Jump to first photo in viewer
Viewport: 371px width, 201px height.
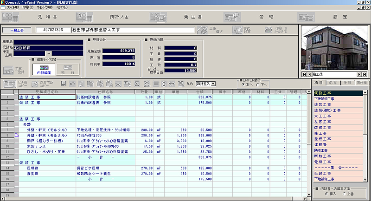pyautogui.click(x=304, y=74)
